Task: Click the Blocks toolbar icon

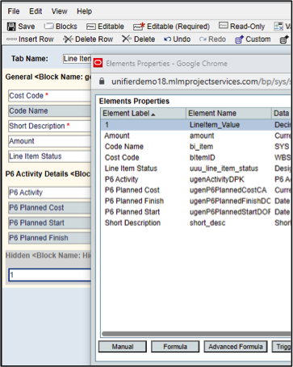Action: pos(49,26)
